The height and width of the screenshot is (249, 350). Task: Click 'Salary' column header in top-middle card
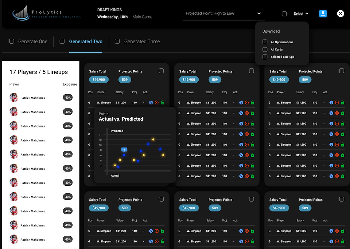pyautogui.click(x=210, y=92)
